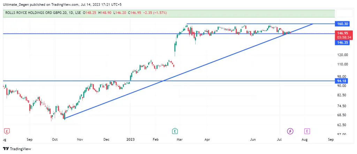This screenshot has height=154, width=357.
Task: Click the Nov time axis label
Action: 80,139
